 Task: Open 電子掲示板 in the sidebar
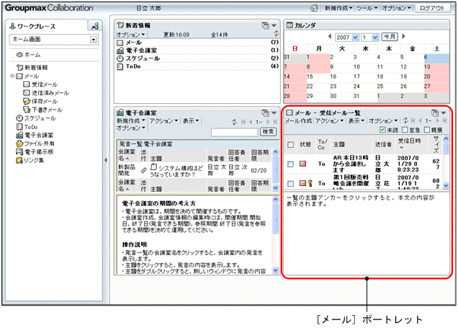point(35,151)
